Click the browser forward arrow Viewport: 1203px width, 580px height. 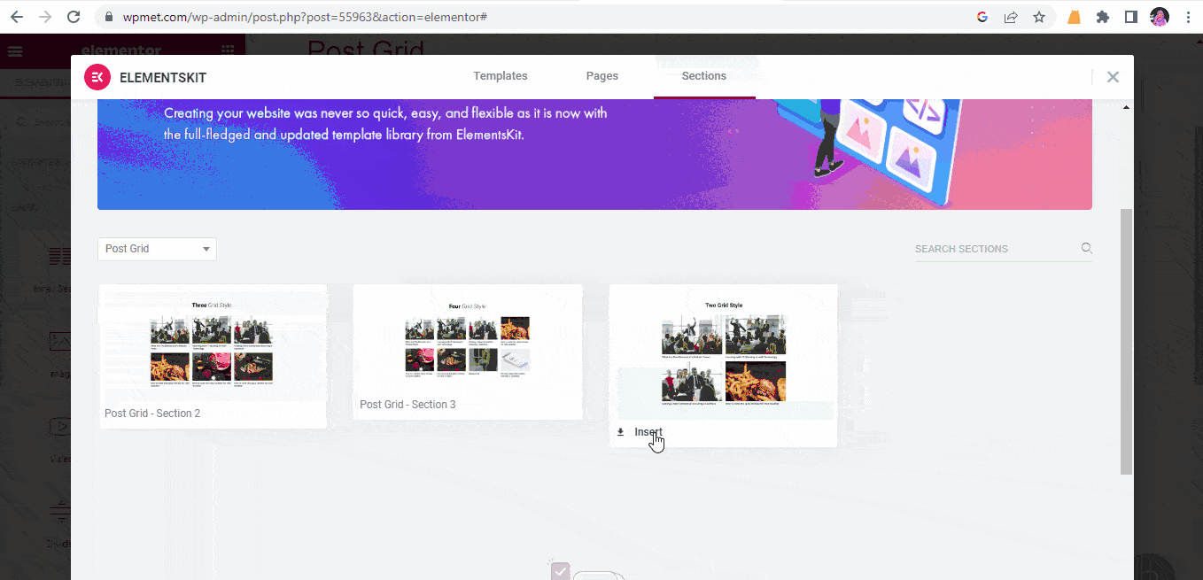coord(45,17)
